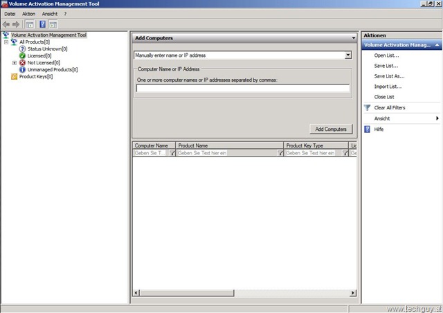Screen dimensions: 443x313
Task: Open the computer search method dropdown
Action: (x=348, y=55)
